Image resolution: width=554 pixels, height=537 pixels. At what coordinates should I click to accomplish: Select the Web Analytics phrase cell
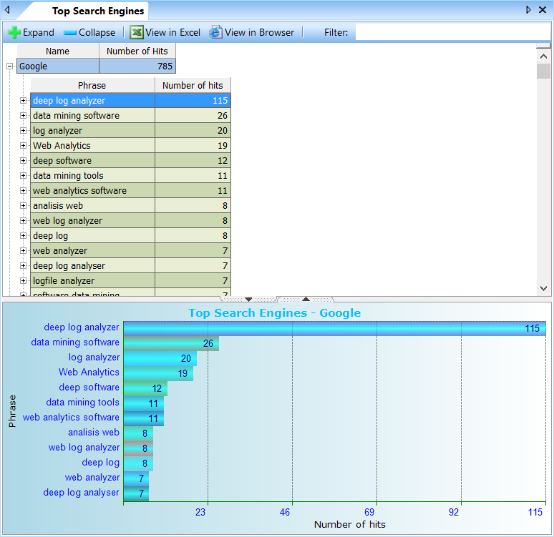click(x=92, y=145)
